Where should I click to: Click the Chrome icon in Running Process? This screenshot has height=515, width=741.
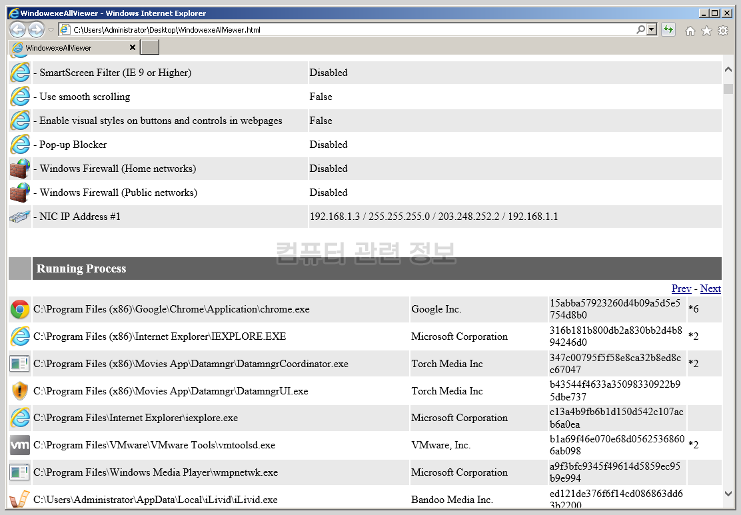[x=20, y=310]
